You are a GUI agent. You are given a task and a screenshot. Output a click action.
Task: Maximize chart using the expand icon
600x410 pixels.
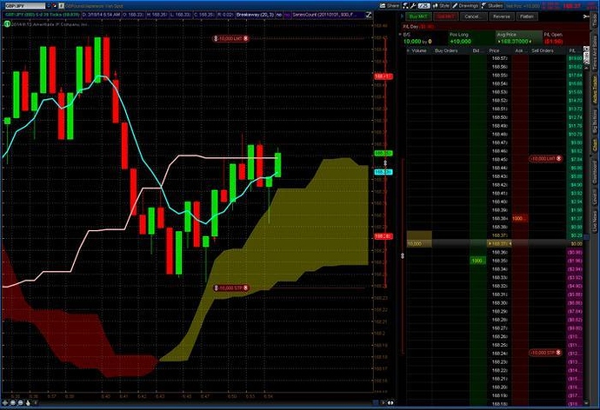[x=368, y=15]
